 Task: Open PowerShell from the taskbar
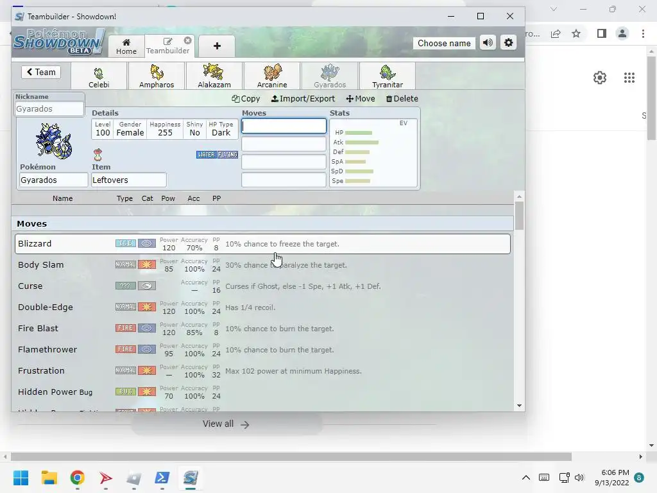click(x=162, y=478)
